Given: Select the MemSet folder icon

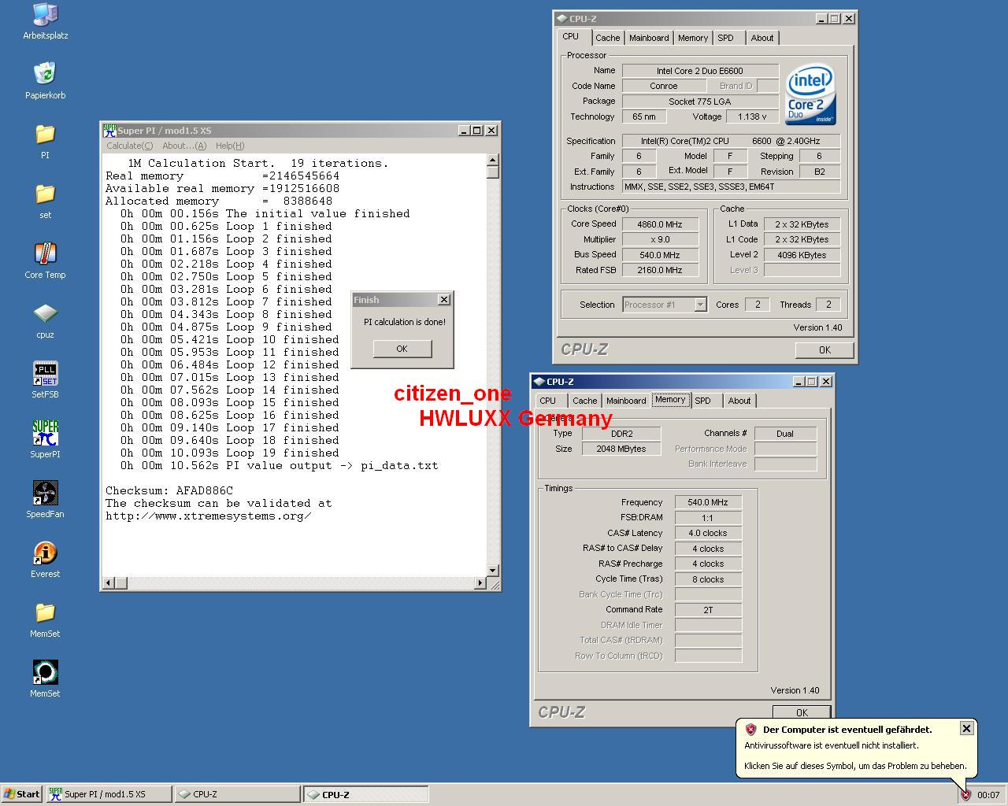Looking at the screenshot, I should [x=45, y=619].
